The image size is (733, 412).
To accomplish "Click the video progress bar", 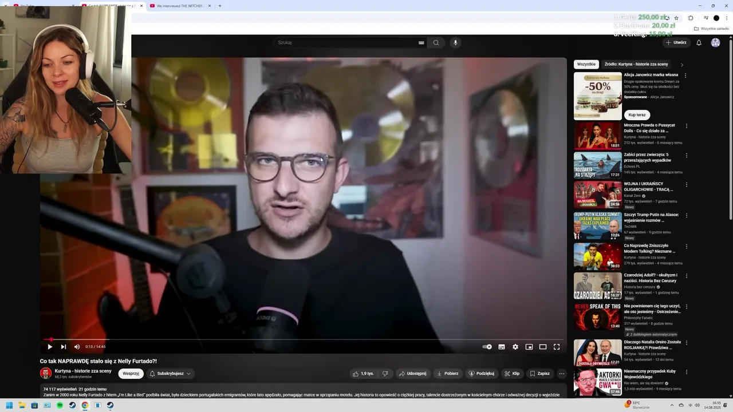I will click(x=303, y=339).
